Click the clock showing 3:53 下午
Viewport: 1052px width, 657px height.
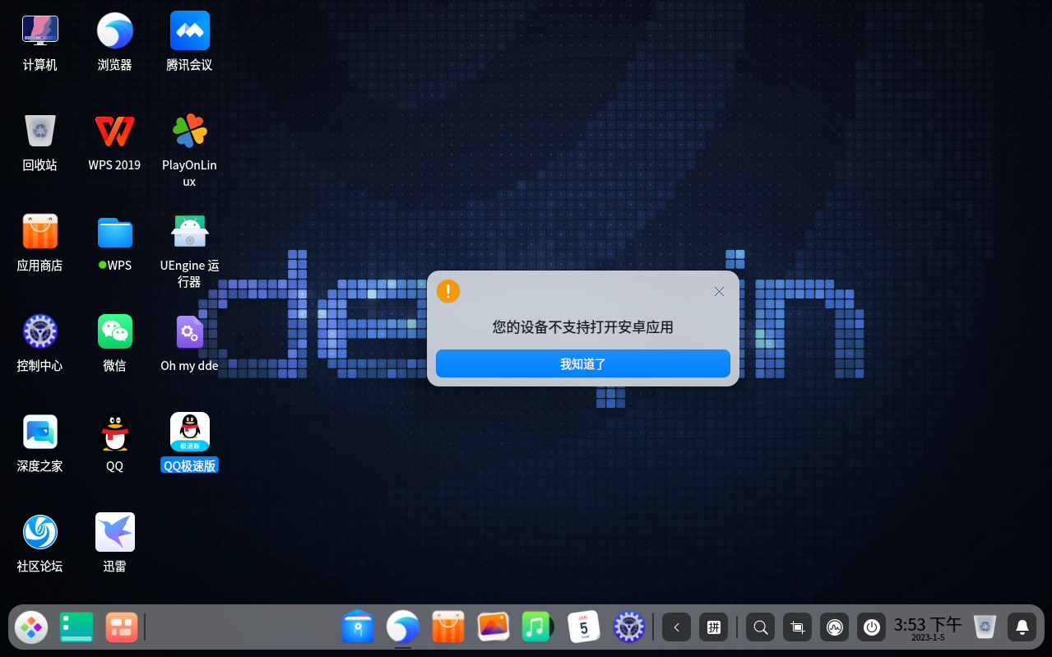928,627
